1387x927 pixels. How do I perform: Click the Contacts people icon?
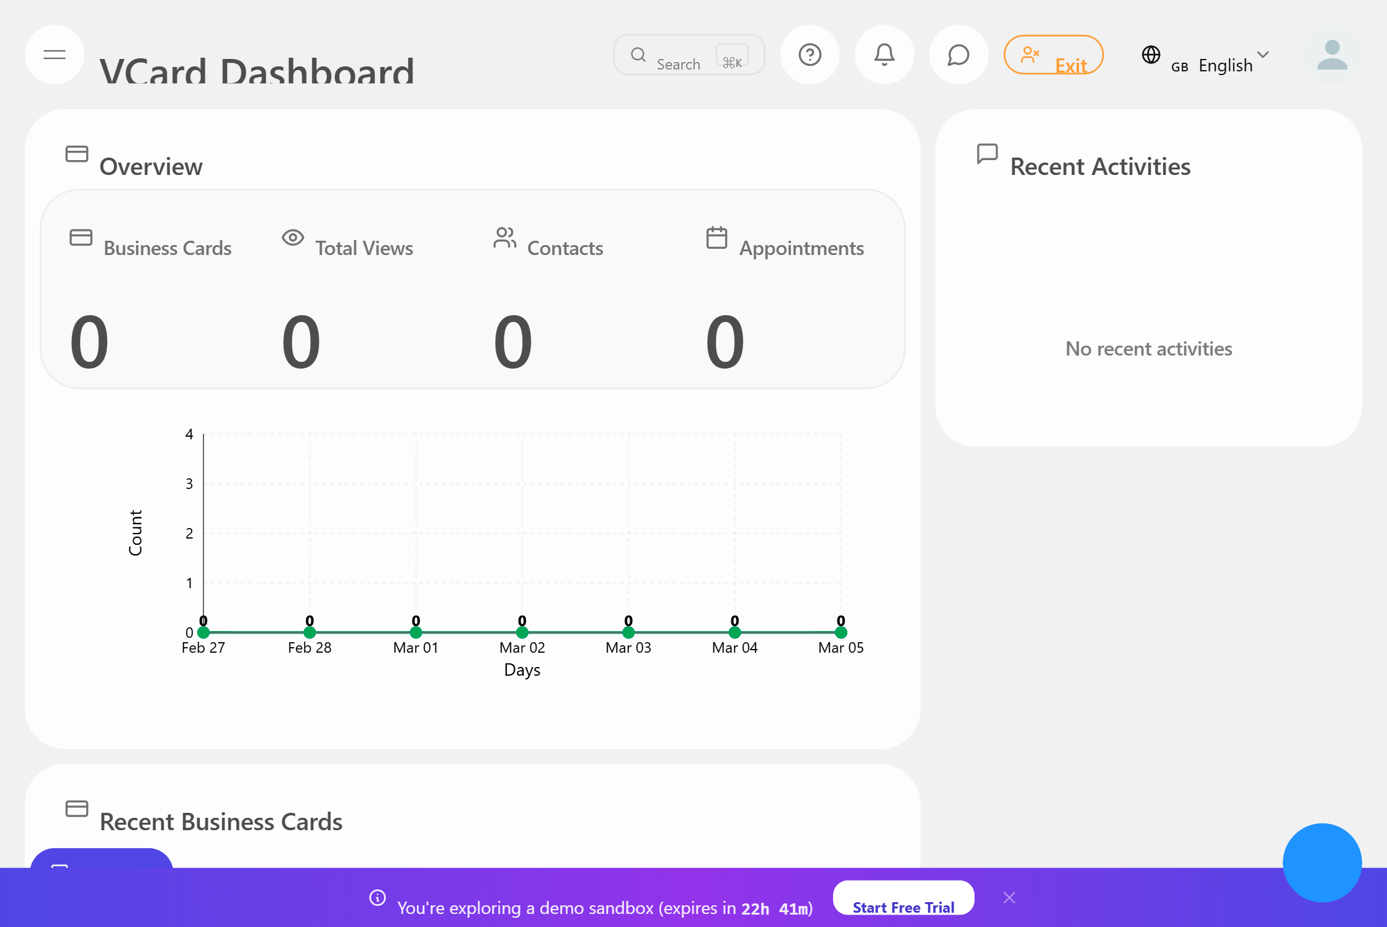(504, 238)
